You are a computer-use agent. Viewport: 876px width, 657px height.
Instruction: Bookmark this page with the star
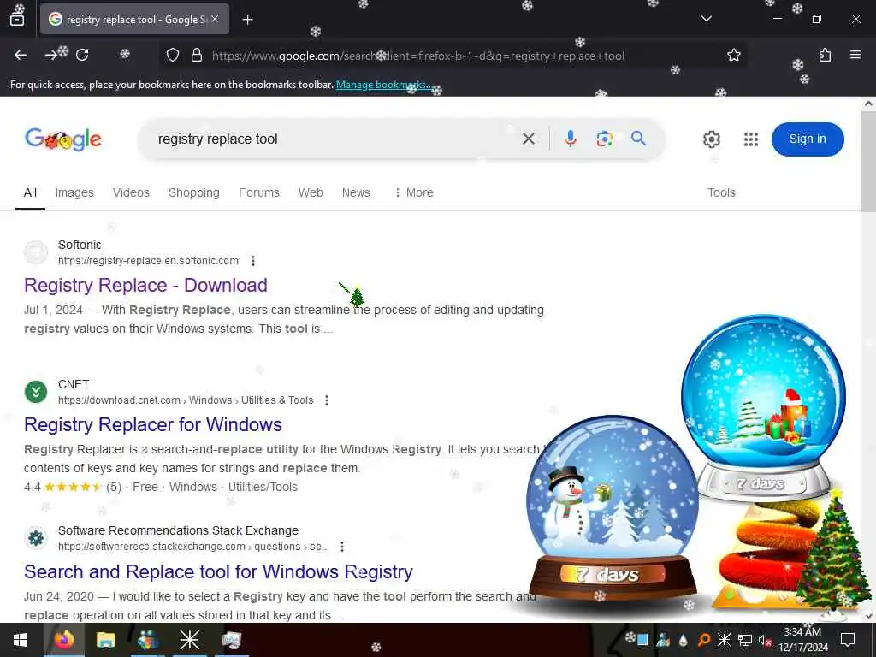[x=733, y=56]
